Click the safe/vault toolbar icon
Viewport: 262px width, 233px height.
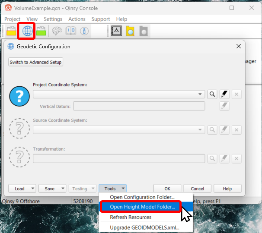tap(116, 31)
